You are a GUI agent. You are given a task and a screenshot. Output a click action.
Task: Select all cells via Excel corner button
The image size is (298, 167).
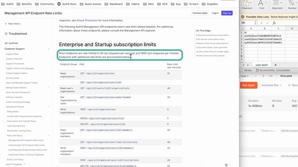242,29
